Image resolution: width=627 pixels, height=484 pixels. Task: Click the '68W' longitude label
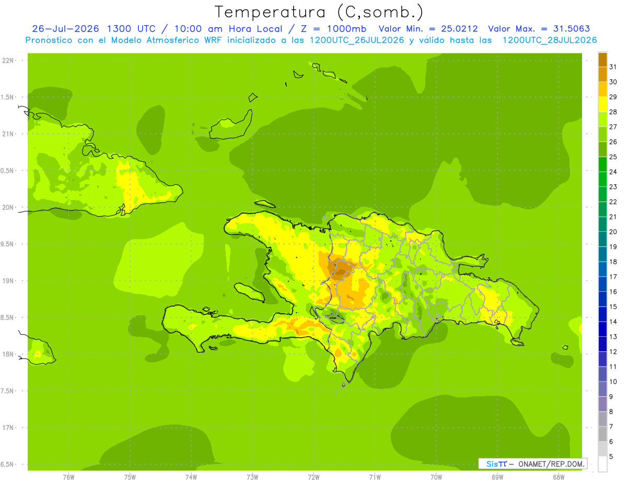[x=559, y=477]
